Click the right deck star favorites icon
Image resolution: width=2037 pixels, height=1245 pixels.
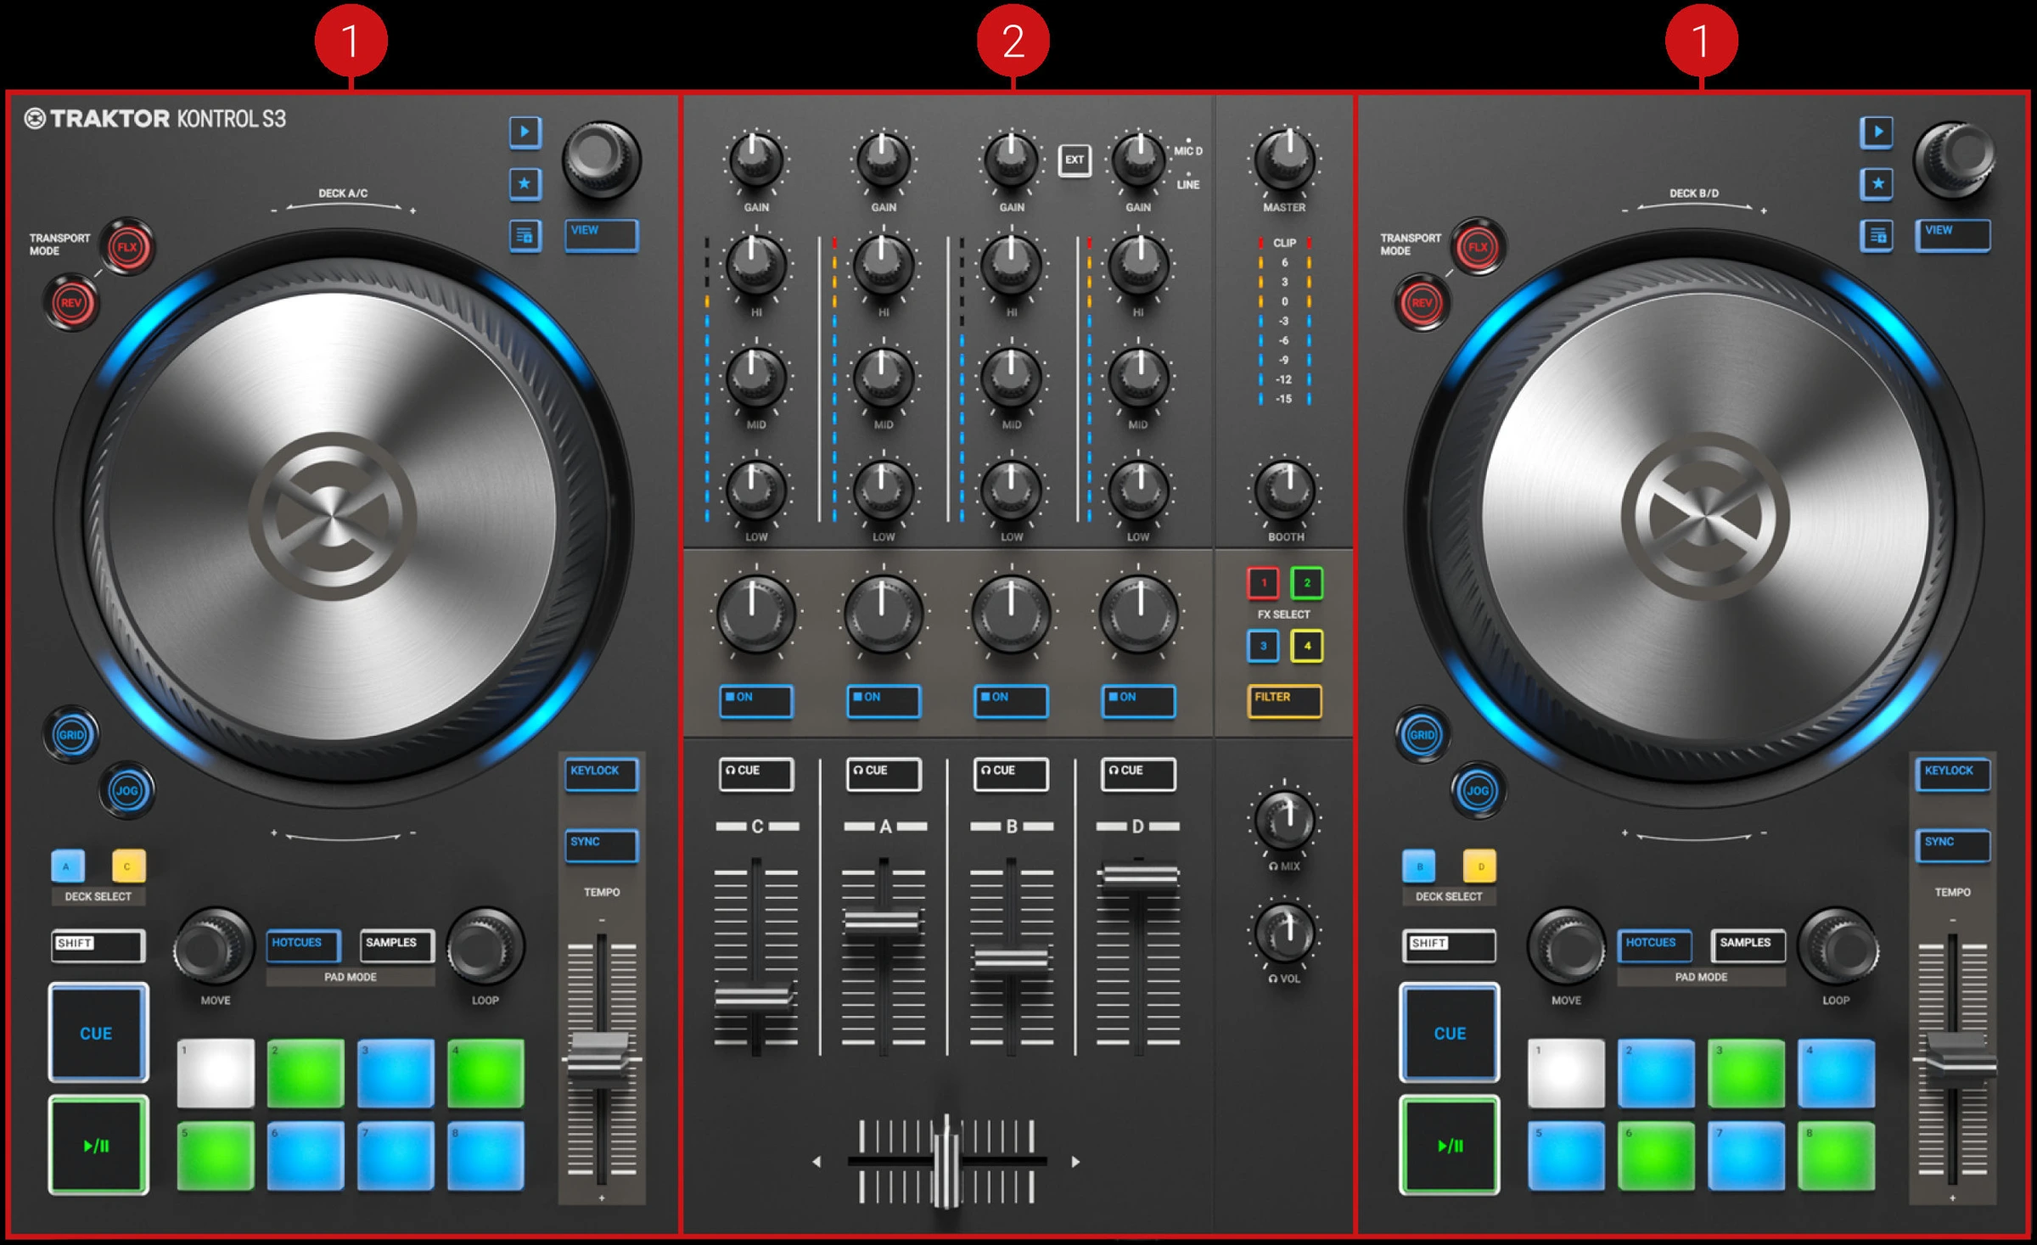pos(1877,183)
